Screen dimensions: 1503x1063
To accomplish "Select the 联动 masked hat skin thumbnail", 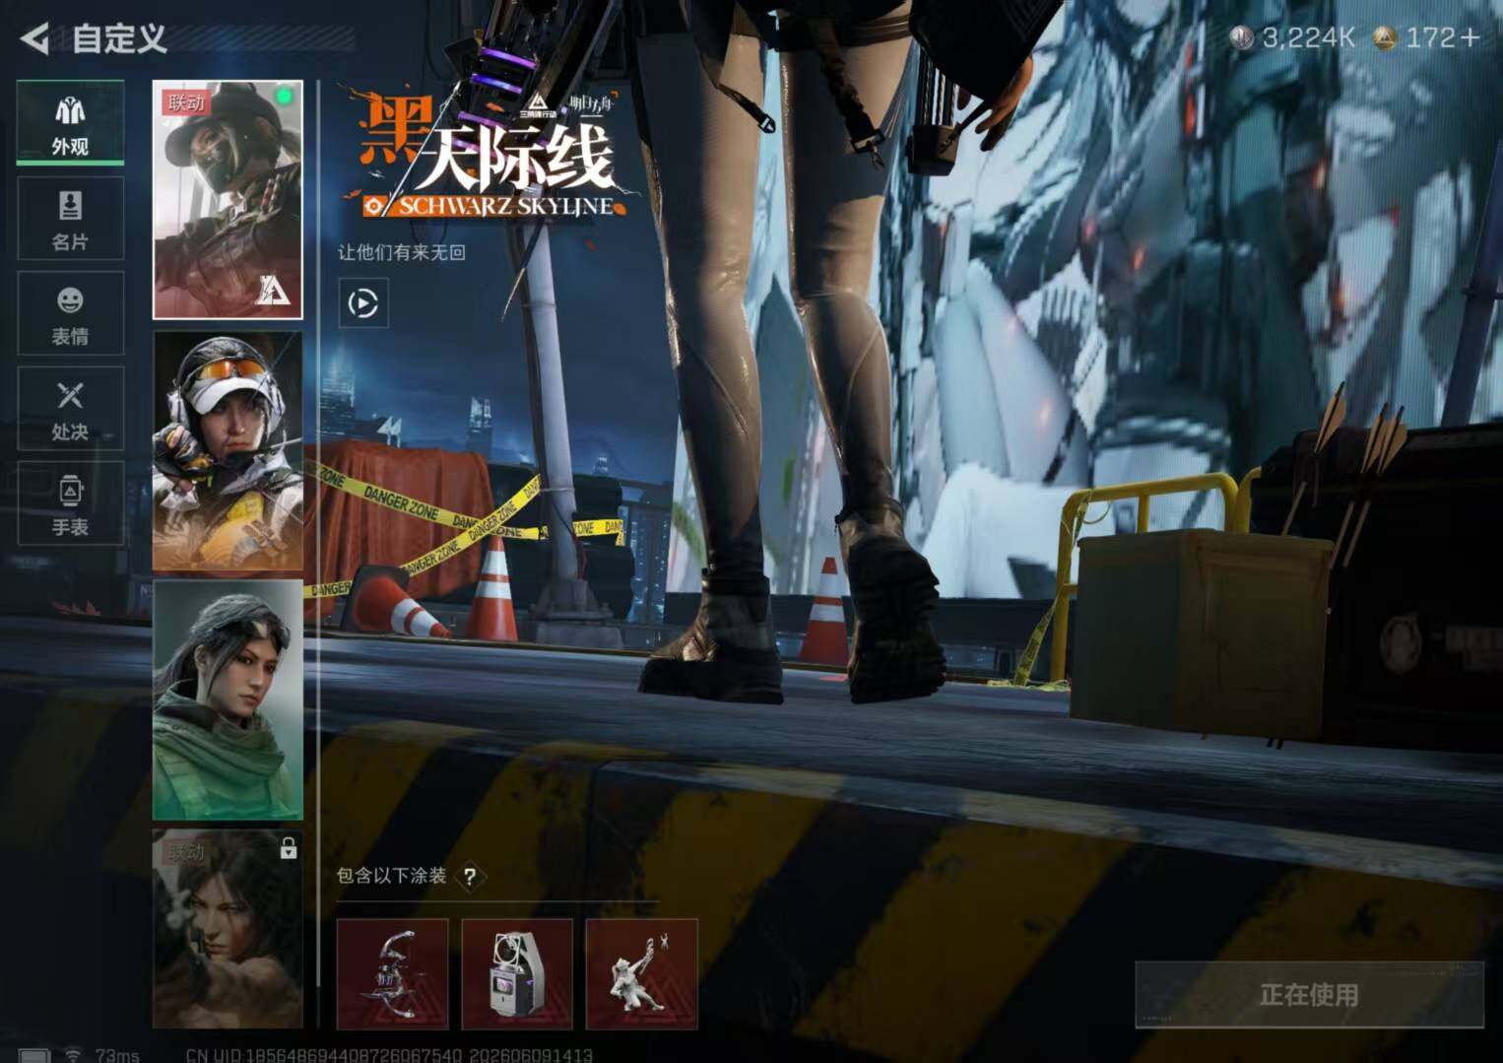I will 228,200.
